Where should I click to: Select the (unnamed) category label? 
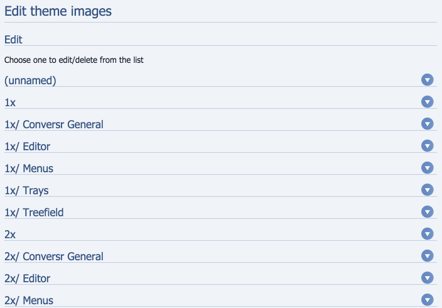(30, 80)
